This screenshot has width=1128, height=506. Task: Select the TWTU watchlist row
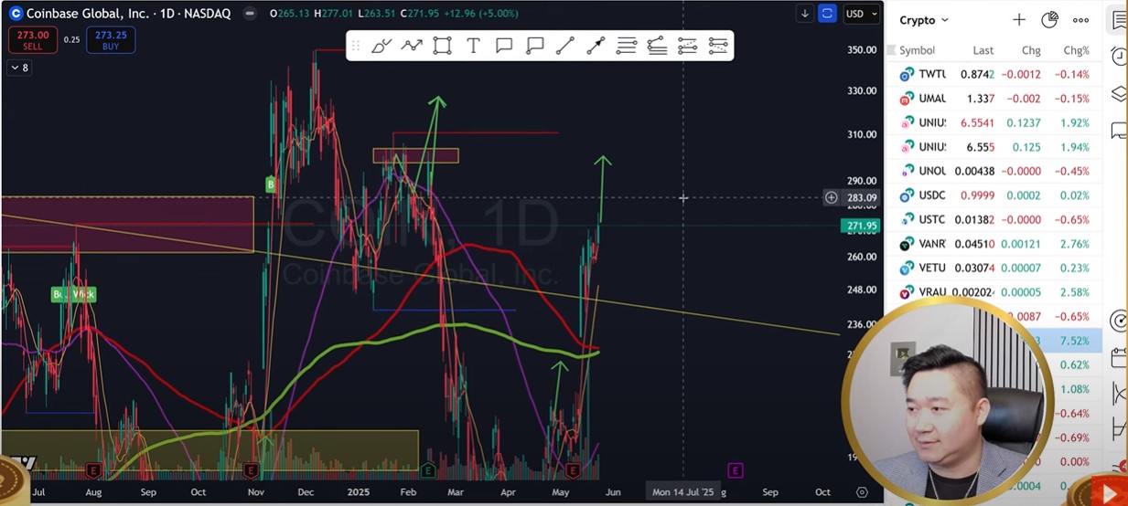[994, 74]
